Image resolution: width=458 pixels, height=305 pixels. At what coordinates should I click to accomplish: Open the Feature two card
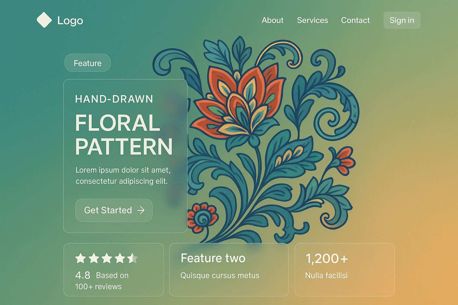(229, 270)
